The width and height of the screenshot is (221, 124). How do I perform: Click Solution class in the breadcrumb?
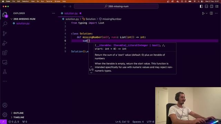pyautogui.click(x=90, y=19)
